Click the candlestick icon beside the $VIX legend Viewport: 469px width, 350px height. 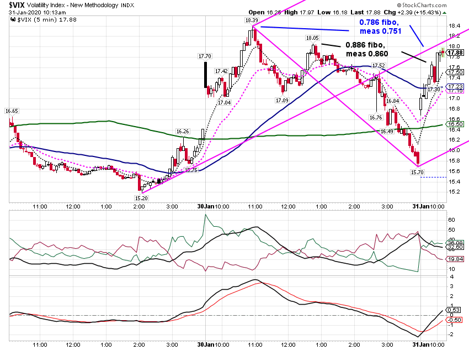[13, 20]
